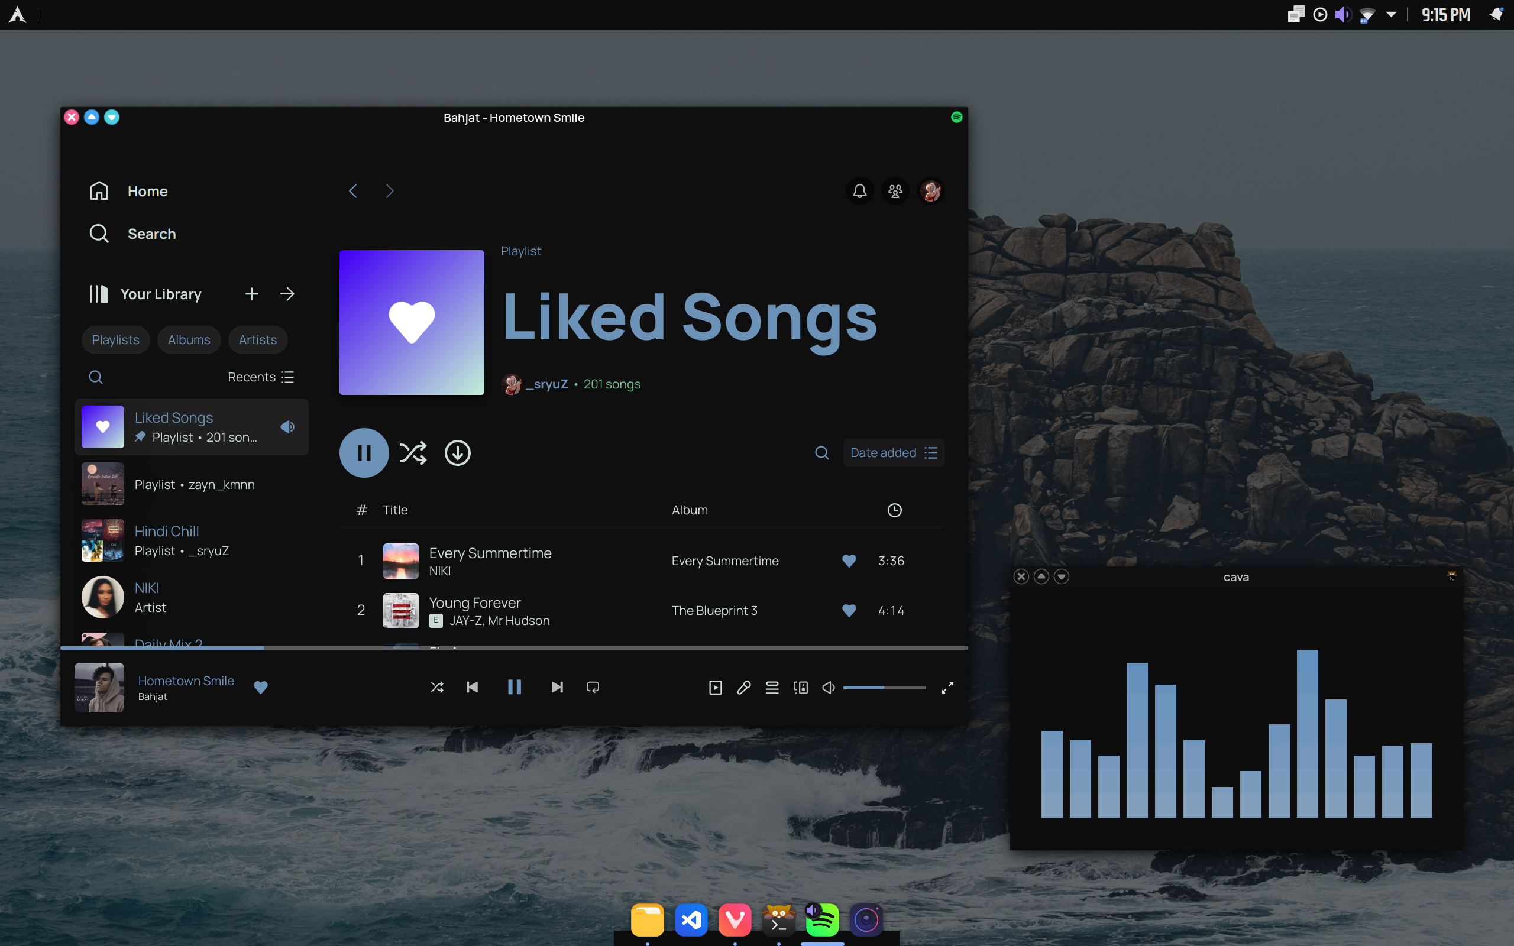Open Friend Activity icon near profile
The height and width of the screenshot is (946, 1514).
pyautogui.click(x=895, y=191)
